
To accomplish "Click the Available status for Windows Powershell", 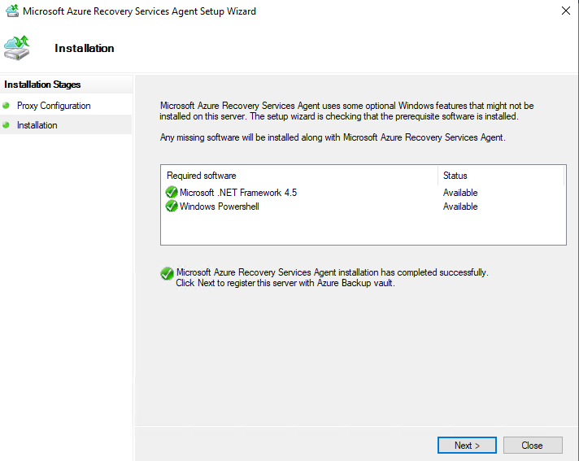I will pyautogui.click(x=460, y=207).
